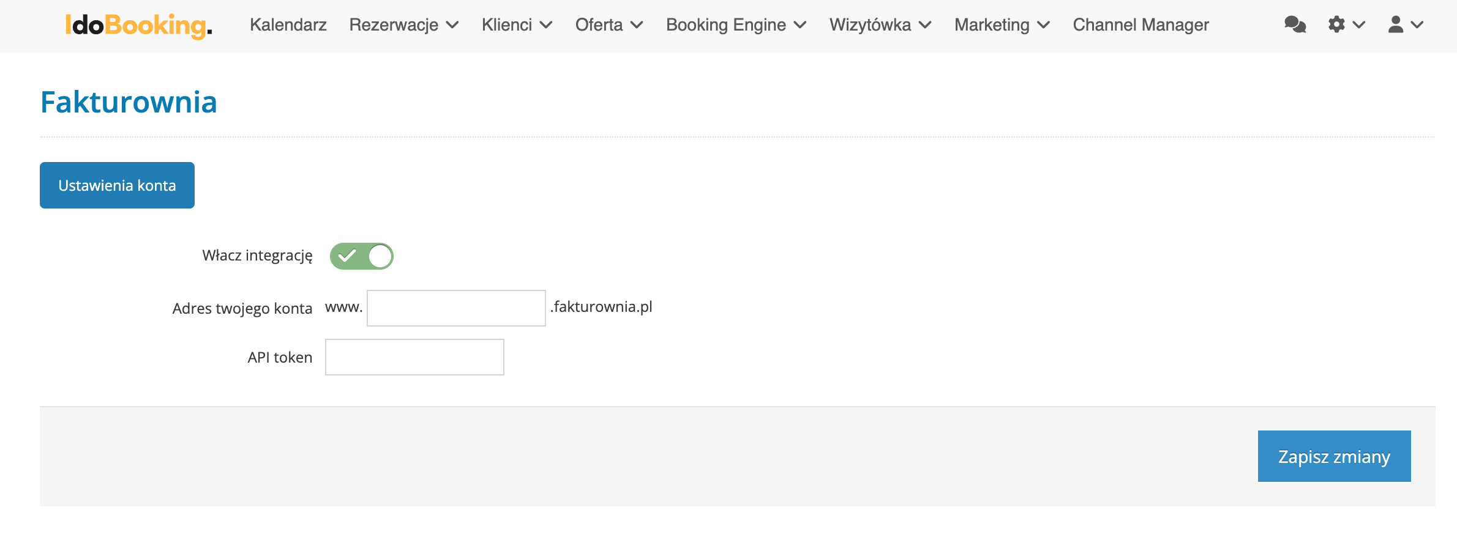Save changes with Zapisz zmiany
Viewport: 1457px width, 543px height.
pos(1334,456)
